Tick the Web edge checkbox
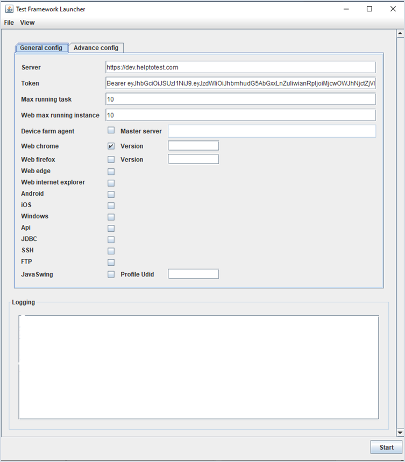The image size is (405, 462). (111, 172)
